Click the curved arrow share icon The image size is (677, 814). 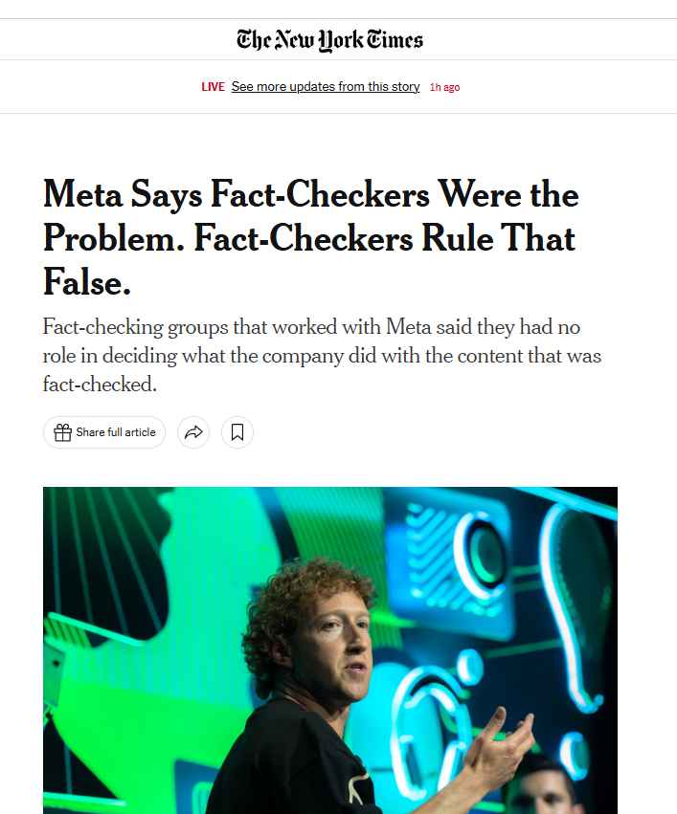coord(193,432)
